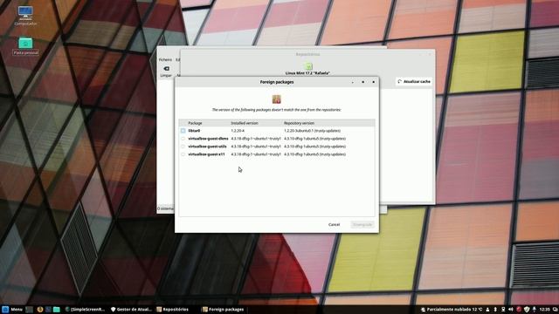This screenshot has width=559, height=314.
Task: Select the virtualbox-guest-utils package name
Action: (207, 147)
